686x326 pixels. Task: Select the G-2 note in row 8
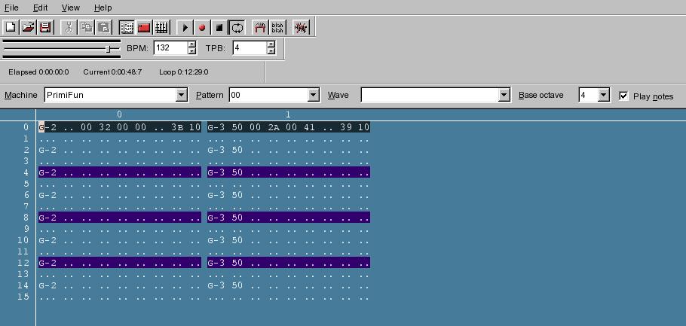point(47,218)
